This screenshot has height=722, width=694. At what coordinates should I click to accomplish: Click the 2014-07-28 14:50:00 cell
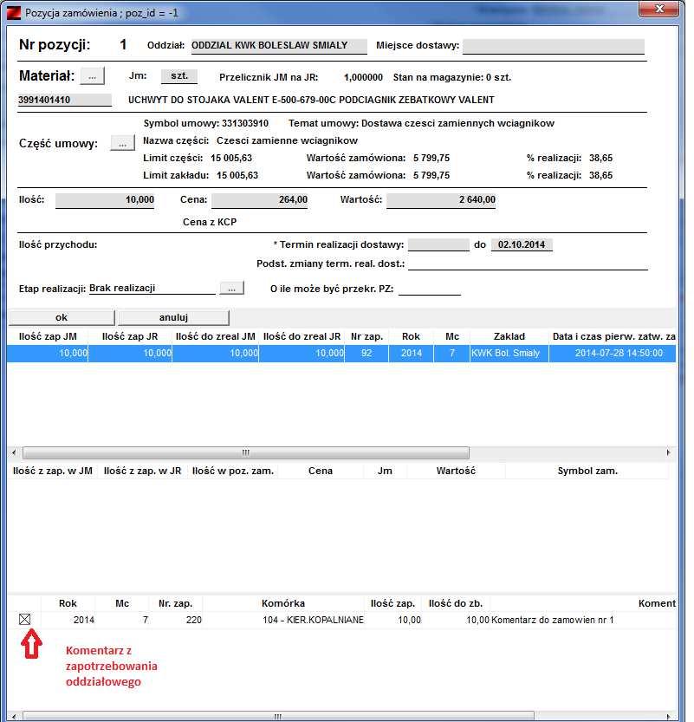coord(613,353)
